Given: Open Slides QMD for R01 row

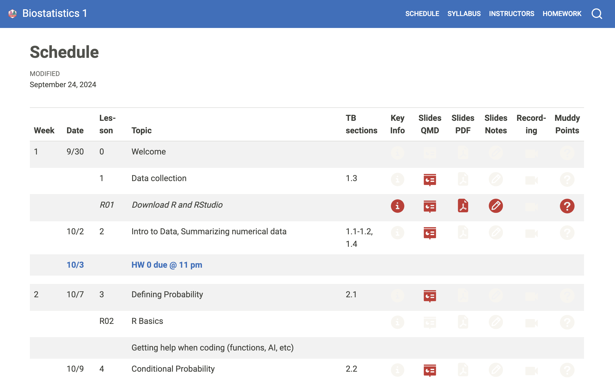Looking at the screenshot, I should (x=430, y=206).
